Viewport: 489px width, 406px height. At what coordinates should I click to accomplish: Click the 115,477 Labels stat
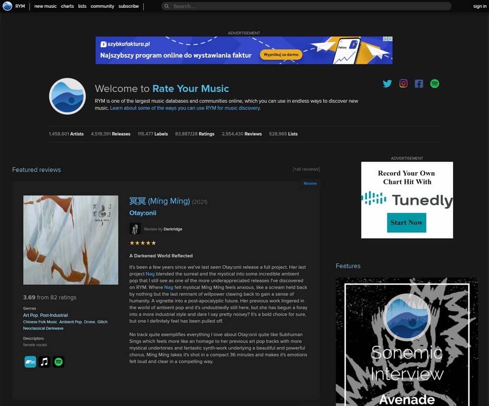(153, 134)
